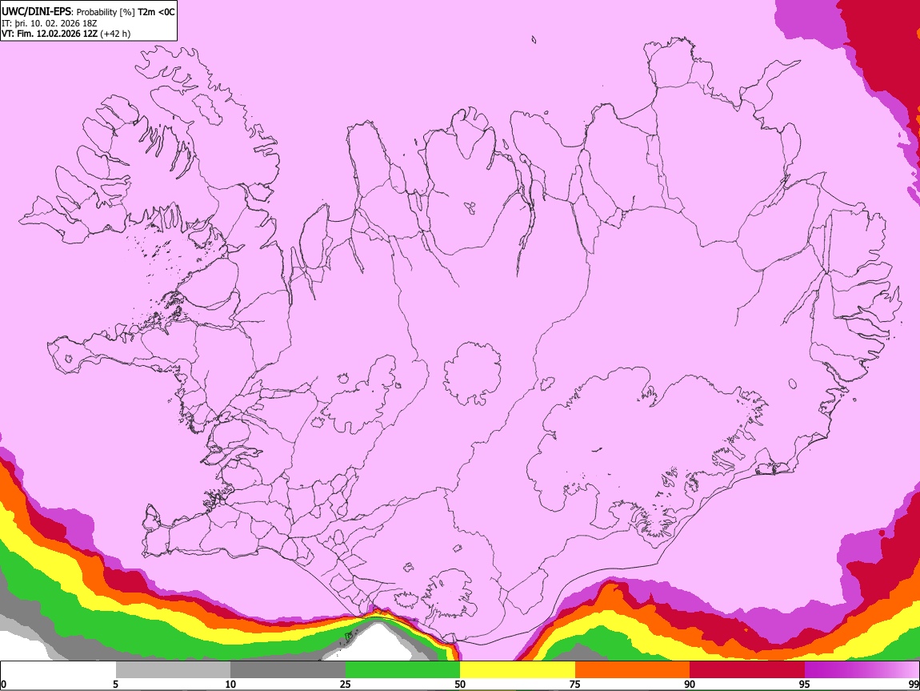
Task: Click the purple-pink 95-99 gradient legend segment
Action: pos(862,670)
